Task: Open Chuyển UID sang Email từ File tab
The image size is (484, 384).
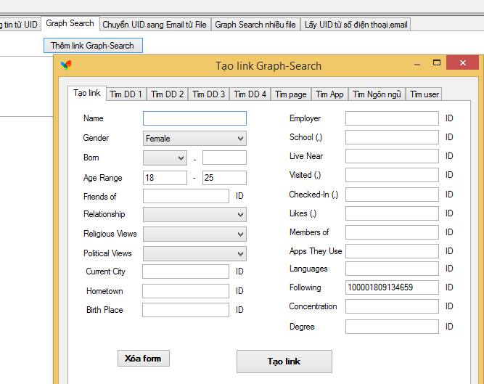Action: [x=155, y=25]
